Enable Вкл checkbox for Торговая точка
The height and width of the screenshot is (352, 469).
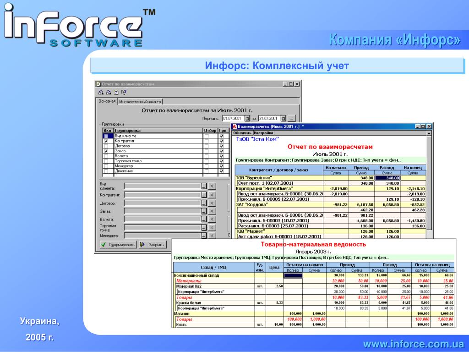tap(106, 161)
